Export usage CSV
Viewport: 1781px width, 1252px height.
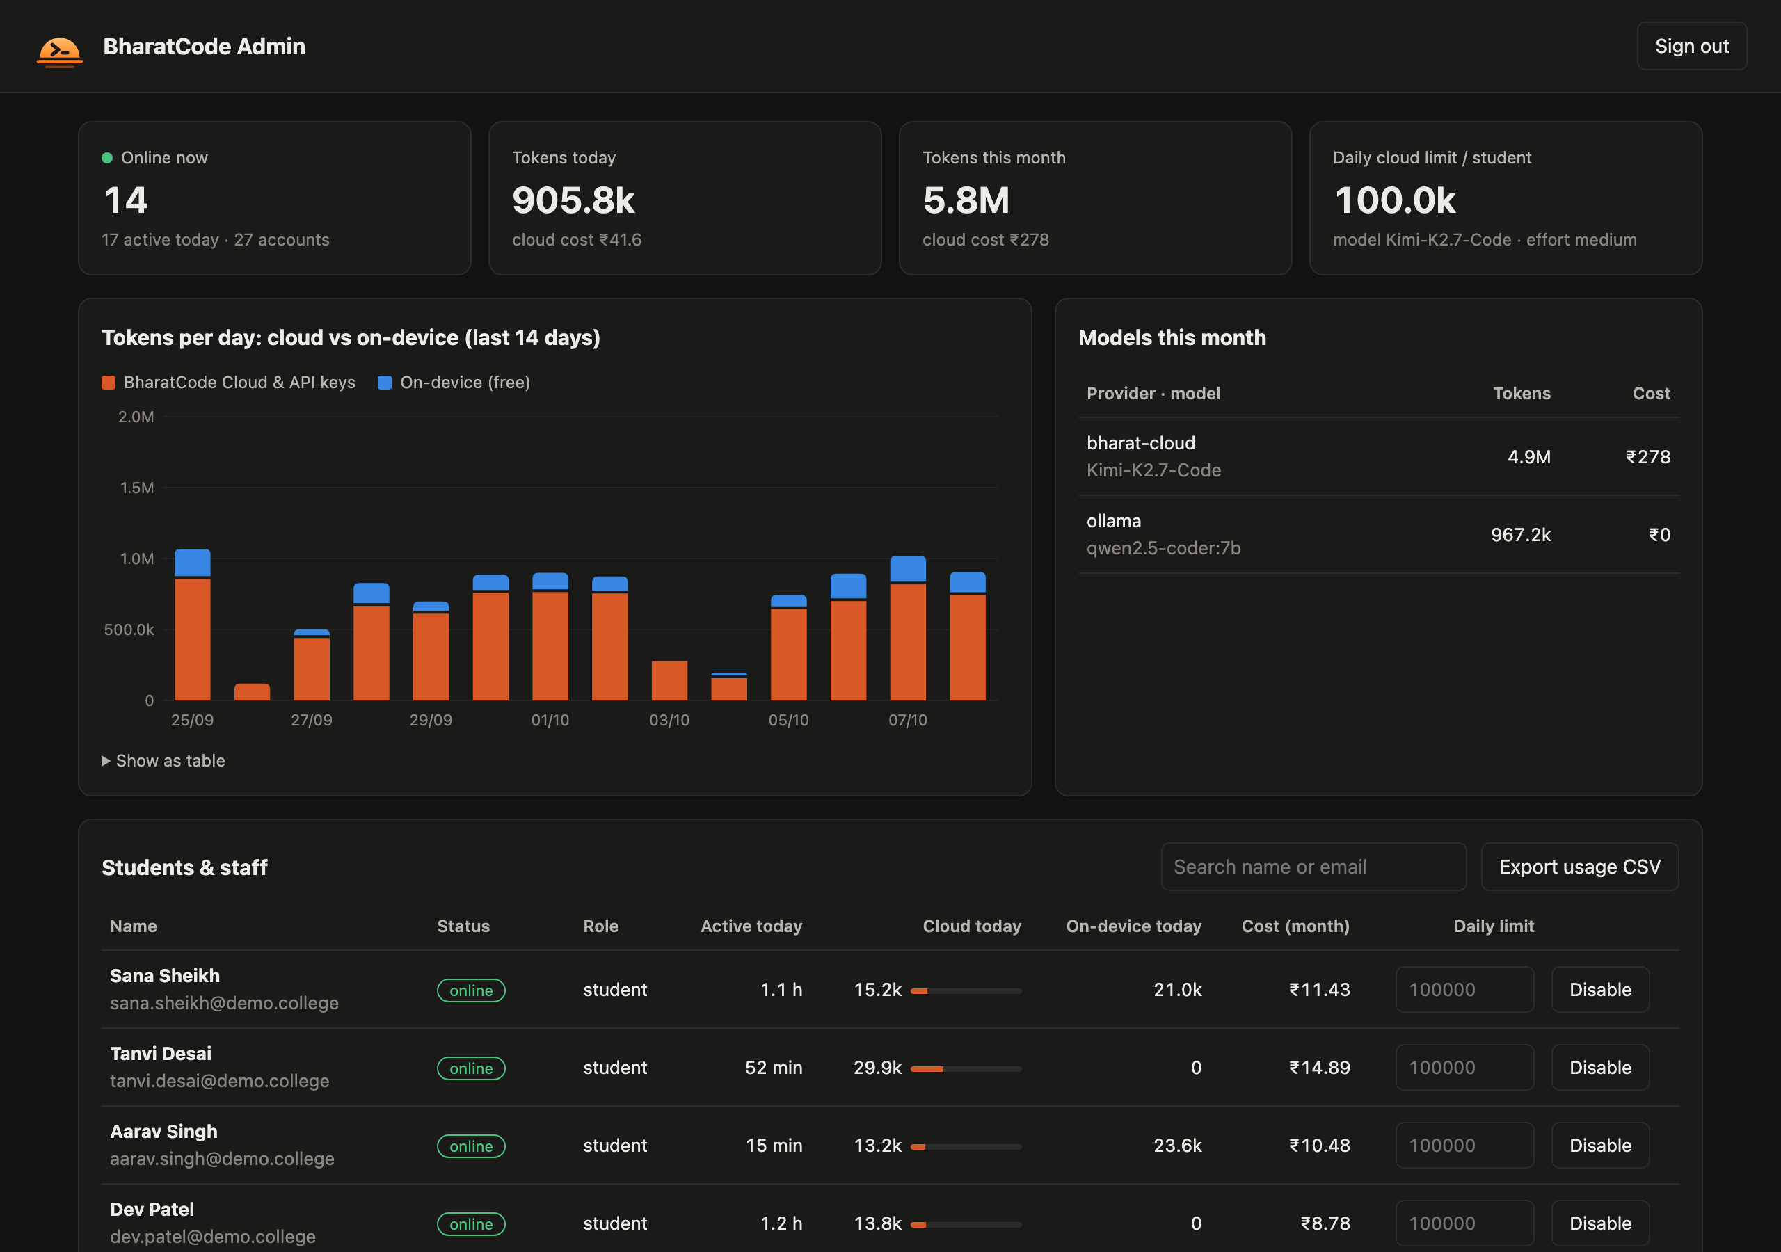click(x=1579, y=867)
